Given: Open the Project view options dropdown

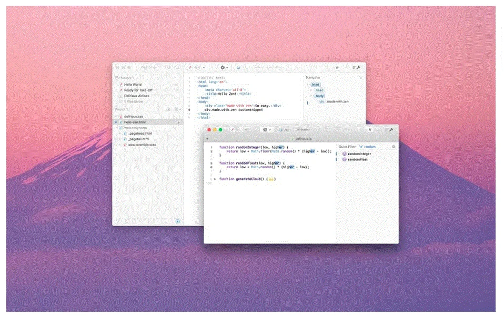Looking at the screenshot, I should coord(178,109).
